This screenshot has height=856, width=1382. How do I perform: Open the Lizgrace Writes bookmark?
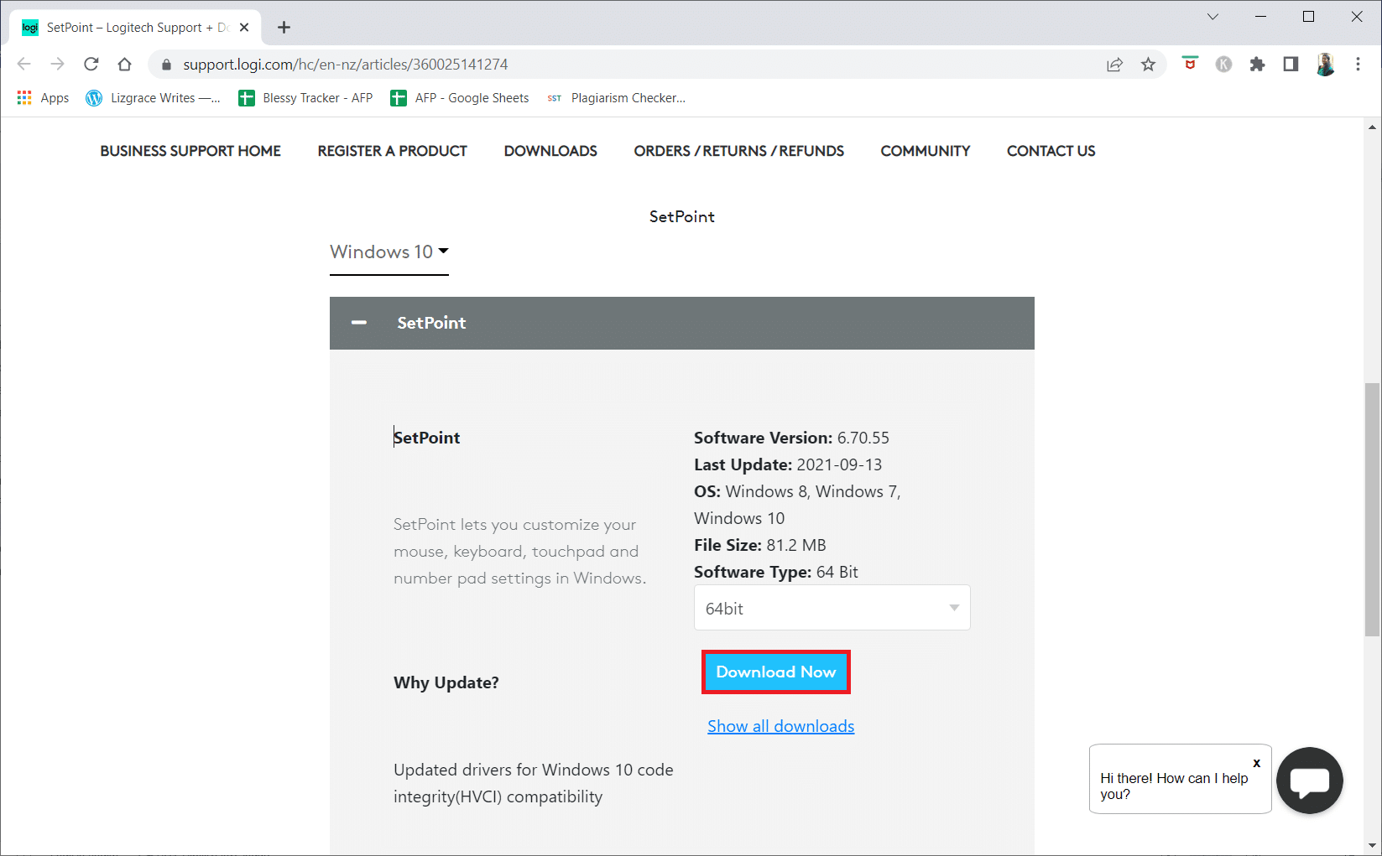click(153, 98)
